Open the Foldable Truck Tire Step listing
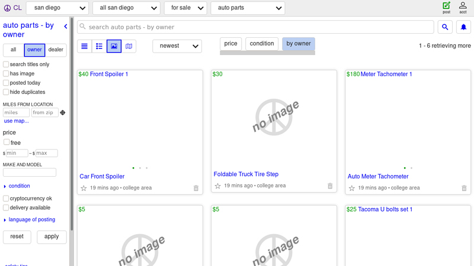The width and height of the screenshot is (474, 266). pos(246,174)
